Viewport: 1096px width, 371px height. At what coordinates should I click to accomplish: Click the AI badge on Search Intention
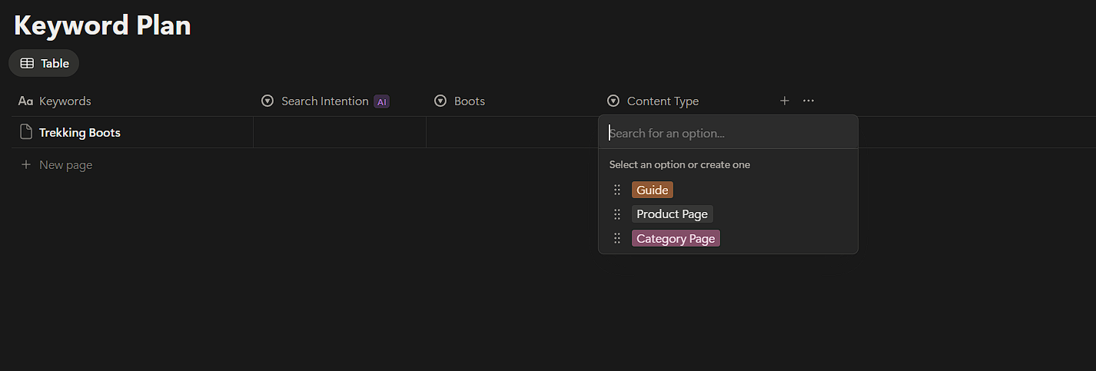(381, 101)
